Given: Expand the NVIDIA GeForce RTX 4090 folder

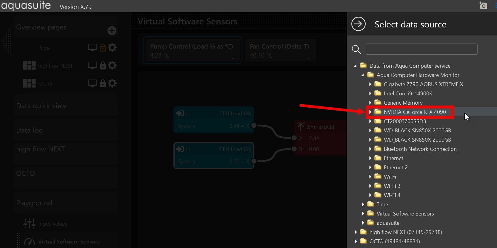Looking at the screenshot, I should 370,112.
